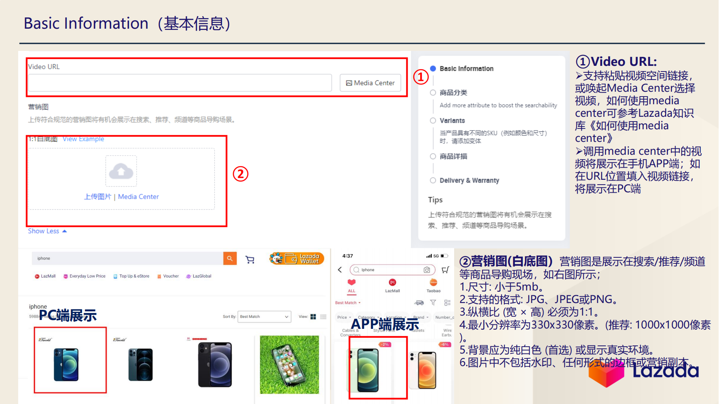
Task: Open the filter funnel icon in the app
Action: pos(433,302)
